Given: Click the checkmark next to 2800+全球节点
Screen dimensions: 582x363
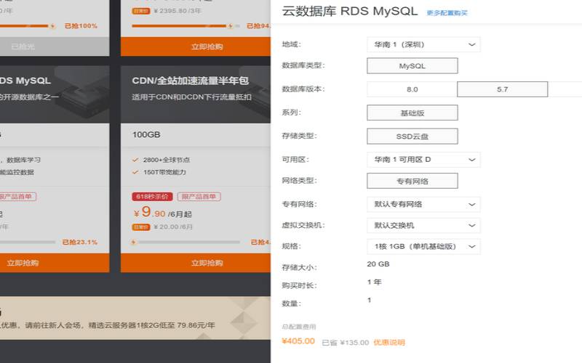Looking at the screenshot, I should click(135, 160).
